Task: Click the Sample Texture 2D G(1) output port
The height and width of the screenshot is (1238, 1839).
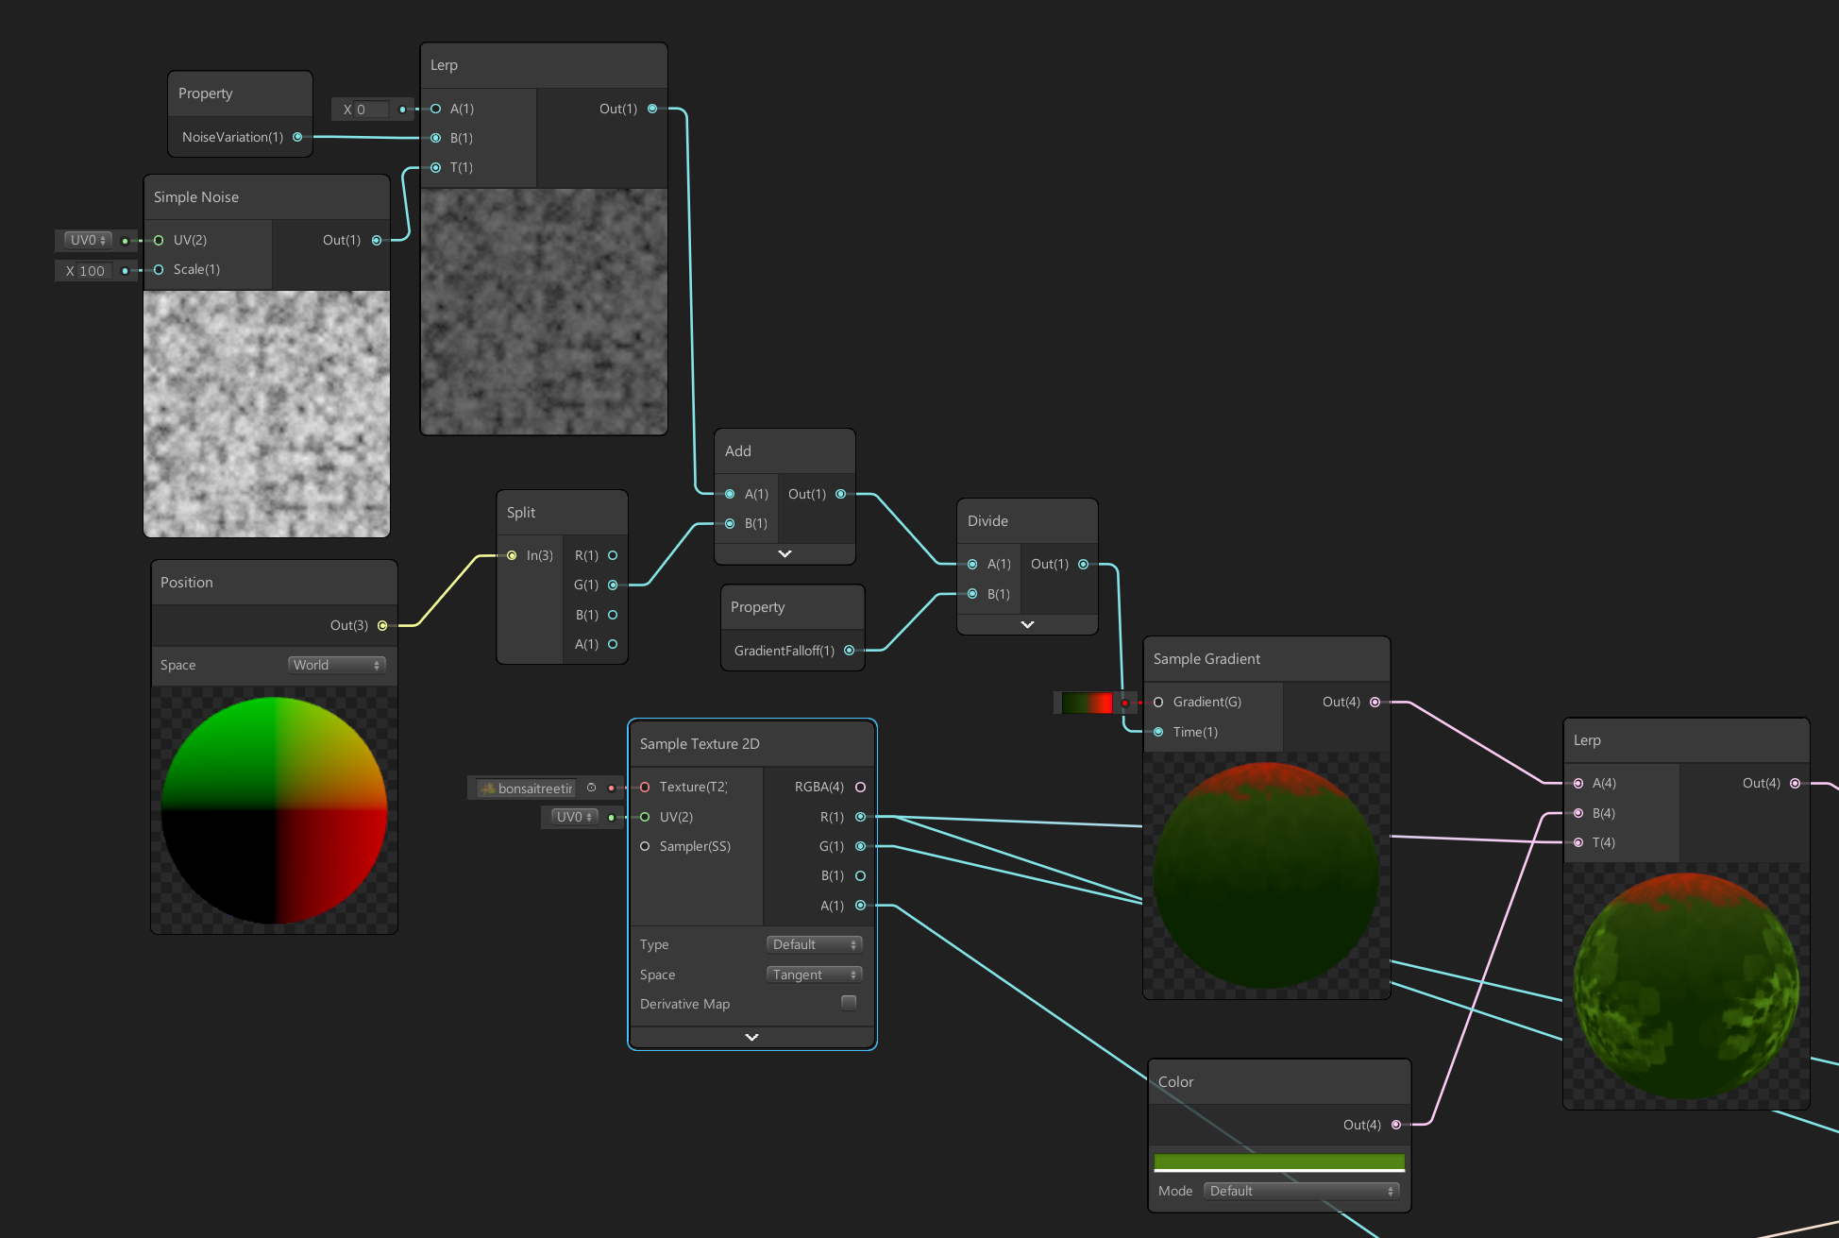Action: point(860,846)
